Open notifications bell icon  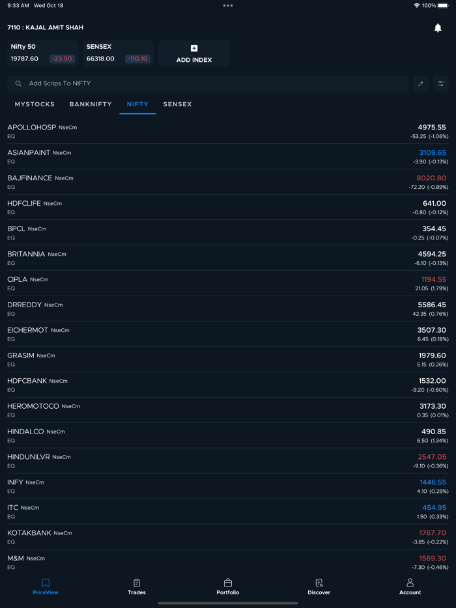(x=438, y=28)
